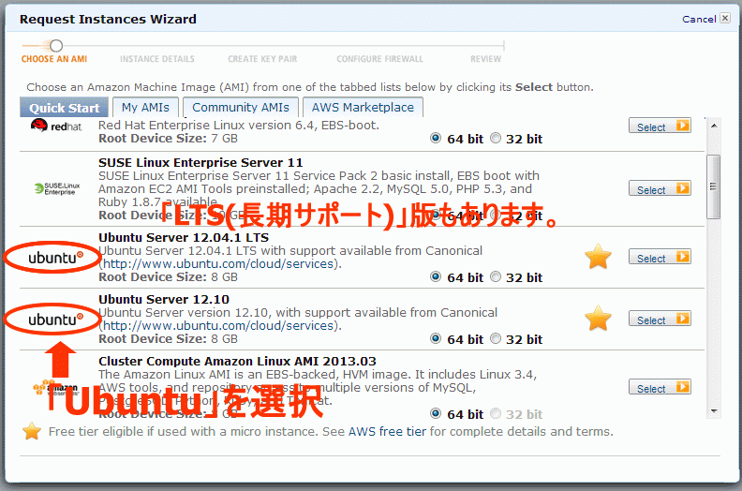Click the Request Instances Wizard heading

point(108,19)
